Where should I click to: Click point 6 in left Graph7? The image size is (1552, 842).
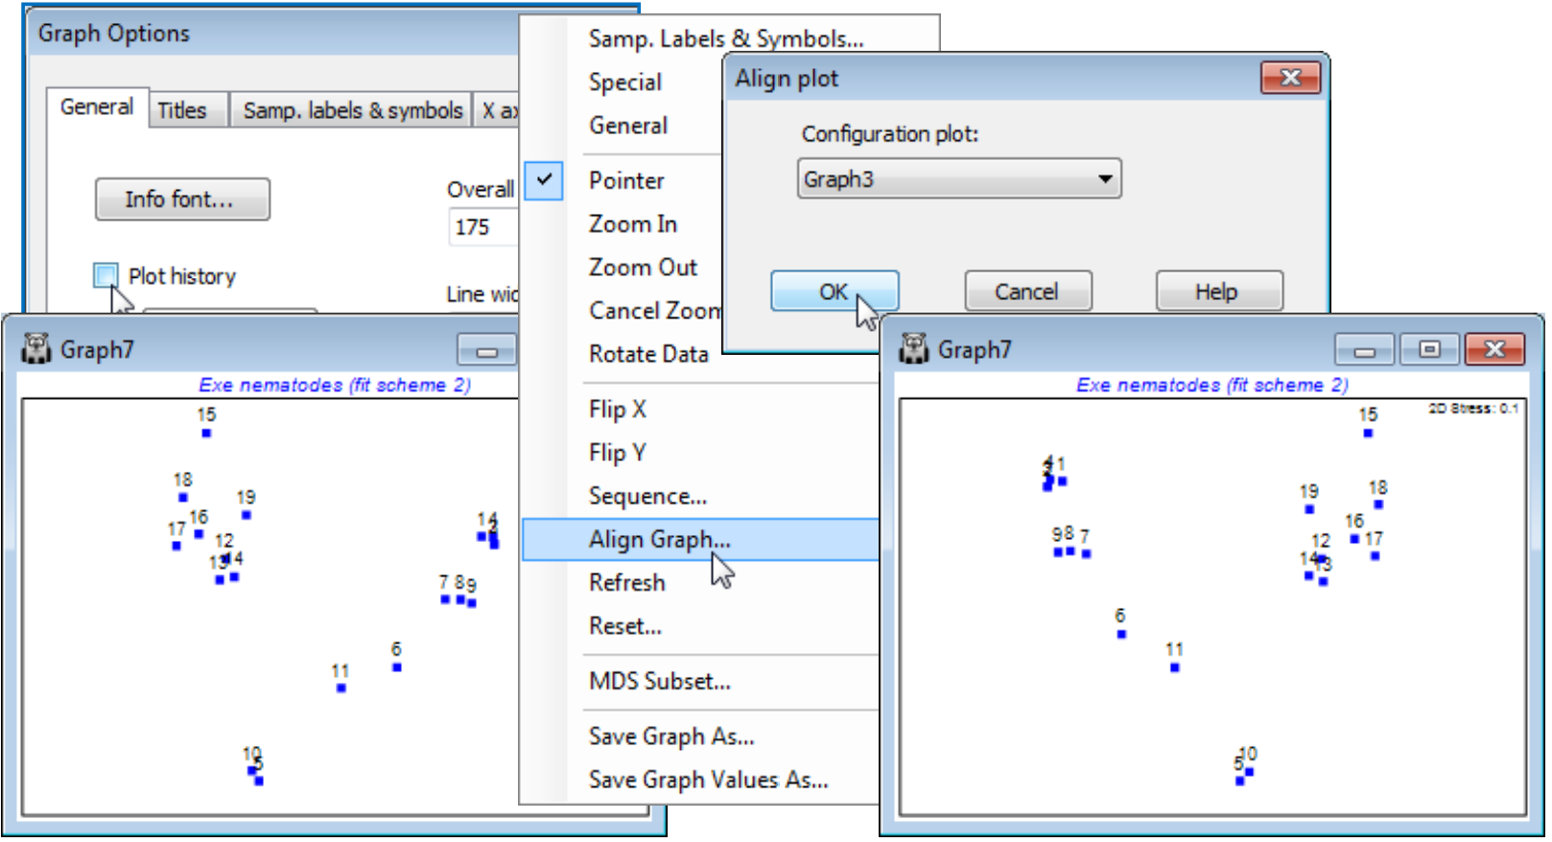click(397, 667)
